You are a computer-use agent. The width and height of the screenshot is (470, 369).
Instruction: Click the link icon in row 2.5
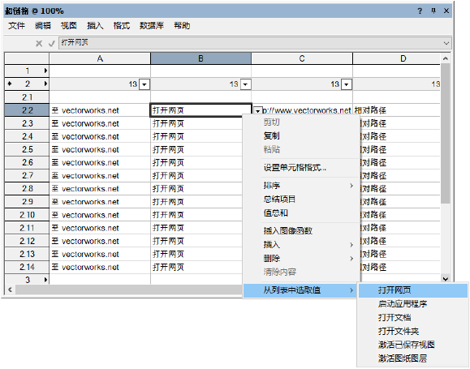(55, 149)
